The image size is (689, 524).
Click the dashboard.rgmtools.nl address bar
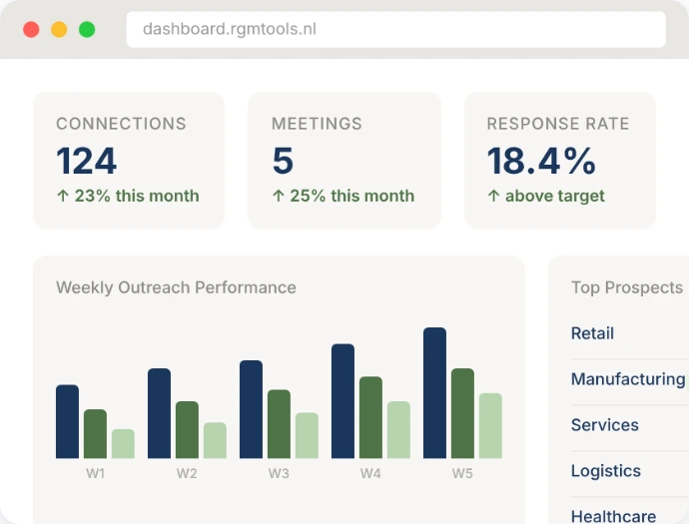tap(395, 29)
